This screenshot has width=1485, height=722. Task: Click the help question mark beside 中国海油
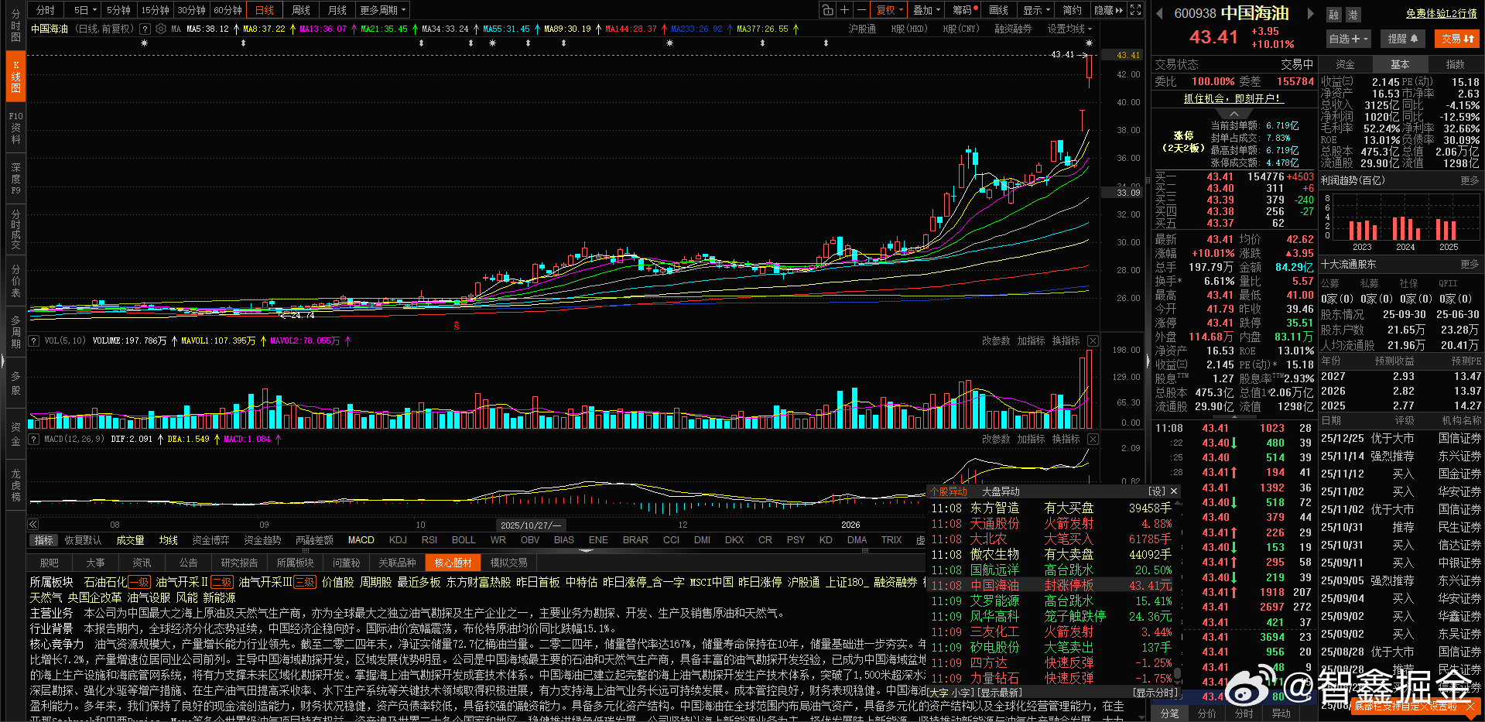click(145, 29)
